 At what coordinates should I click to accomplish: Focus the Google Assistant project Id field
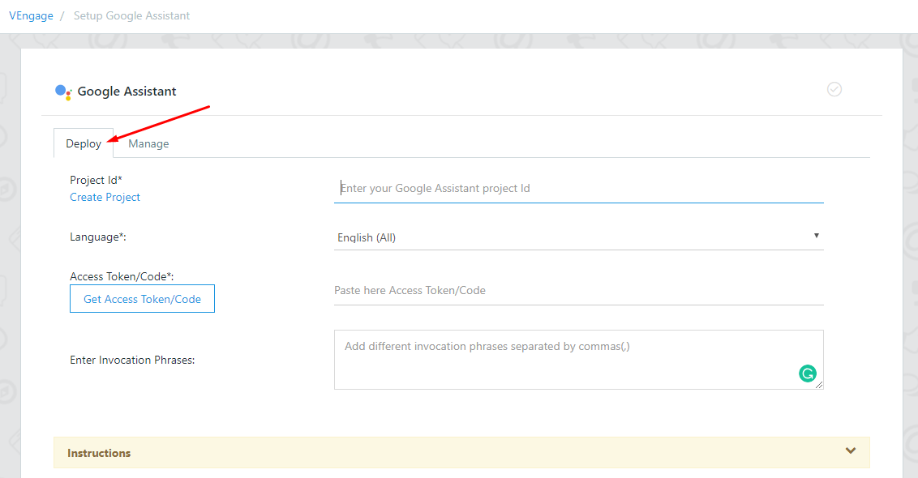click(x=578, y=189)
